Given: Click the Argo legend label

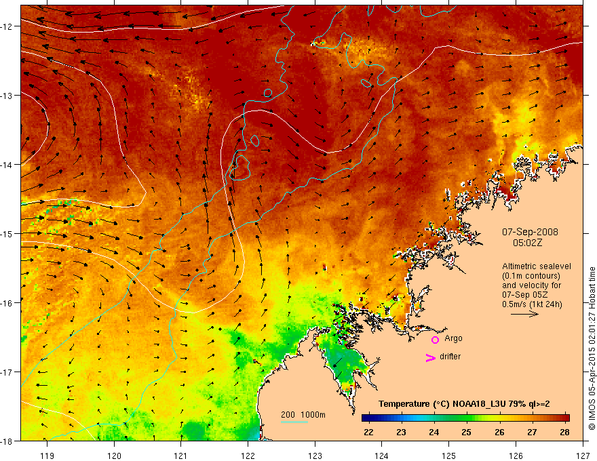Looking at the screenshot, I should tap(453, 338).
